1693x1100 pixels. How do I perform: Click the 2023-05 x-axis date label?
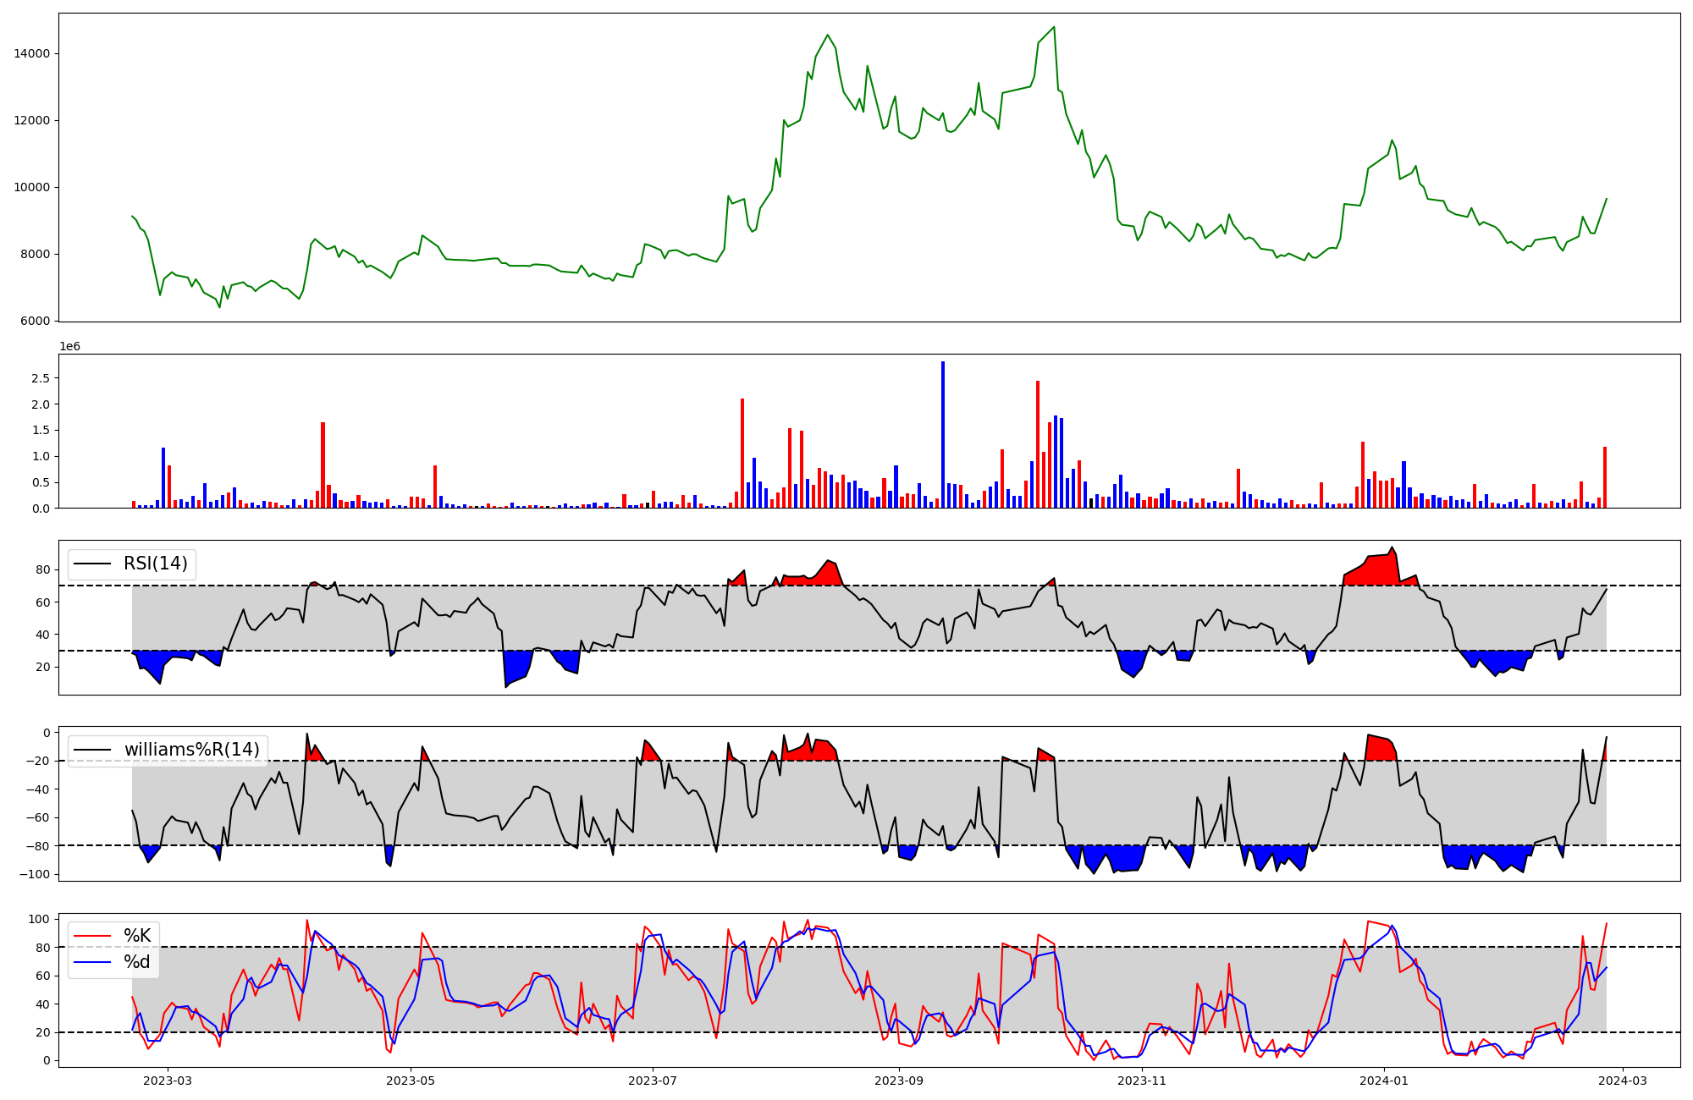(x=411, y=1080)
